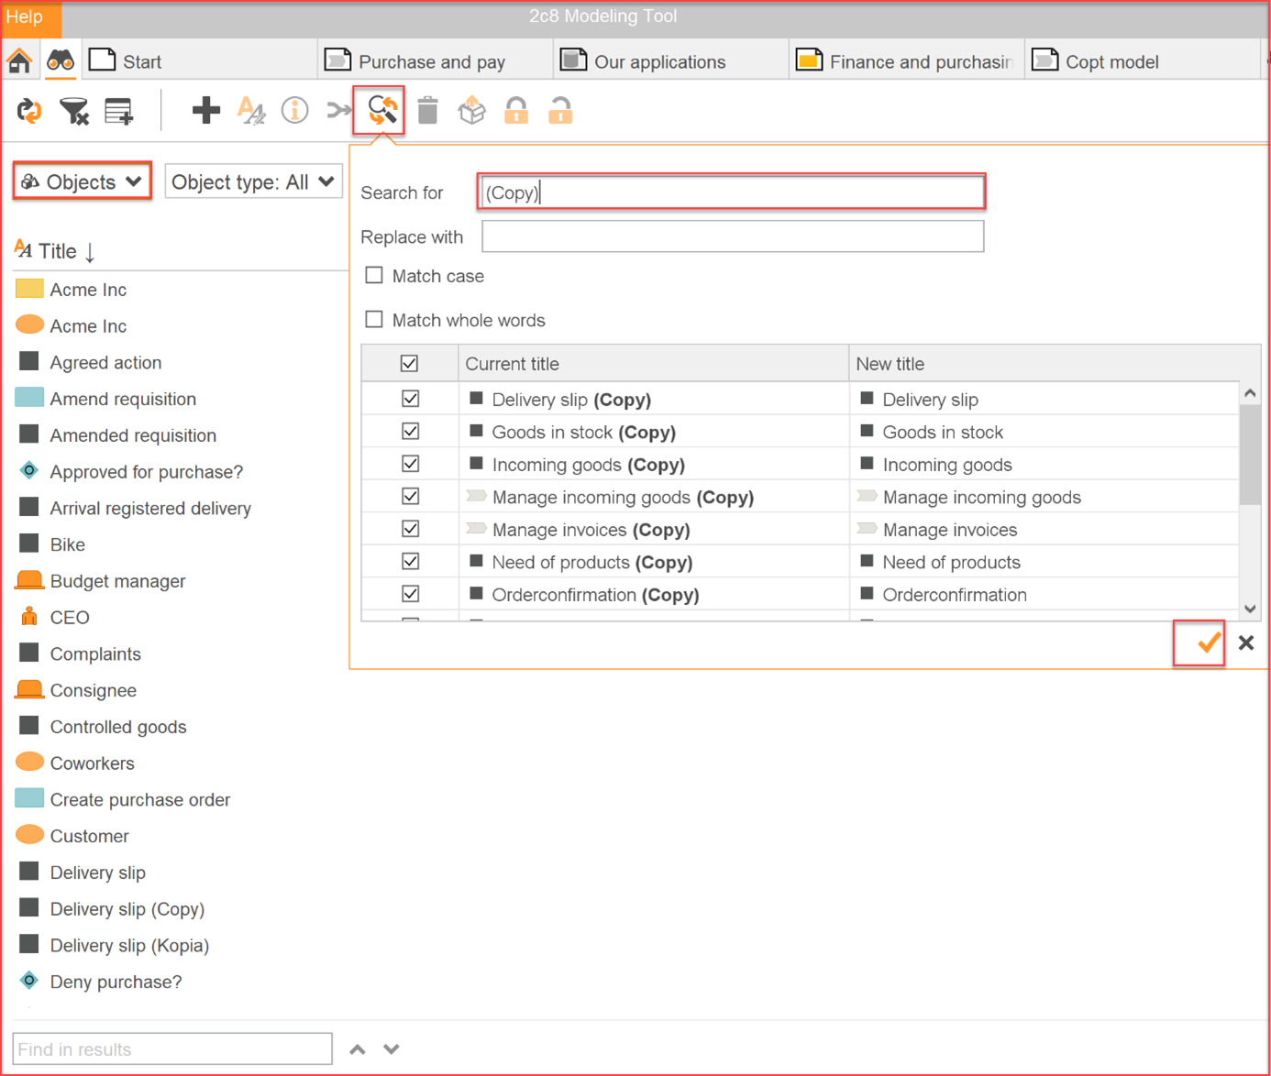This screenshot has width=1271, height=1076.
Task: Close replace panel with X icon
Action: pos(1245,642)
